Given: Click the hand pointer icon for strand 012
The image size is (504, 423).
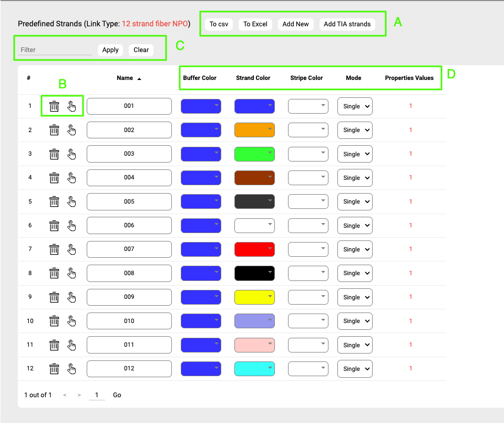Looking at the screenshot, I should [x=72, y=369].
